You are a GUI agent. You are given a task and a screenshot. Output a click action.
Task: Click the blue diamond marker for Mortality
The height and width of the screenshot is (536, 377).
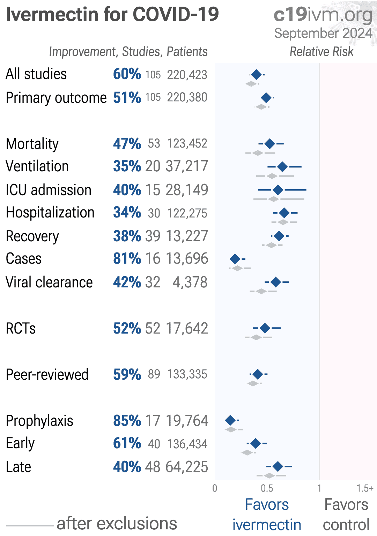(269, 143)
